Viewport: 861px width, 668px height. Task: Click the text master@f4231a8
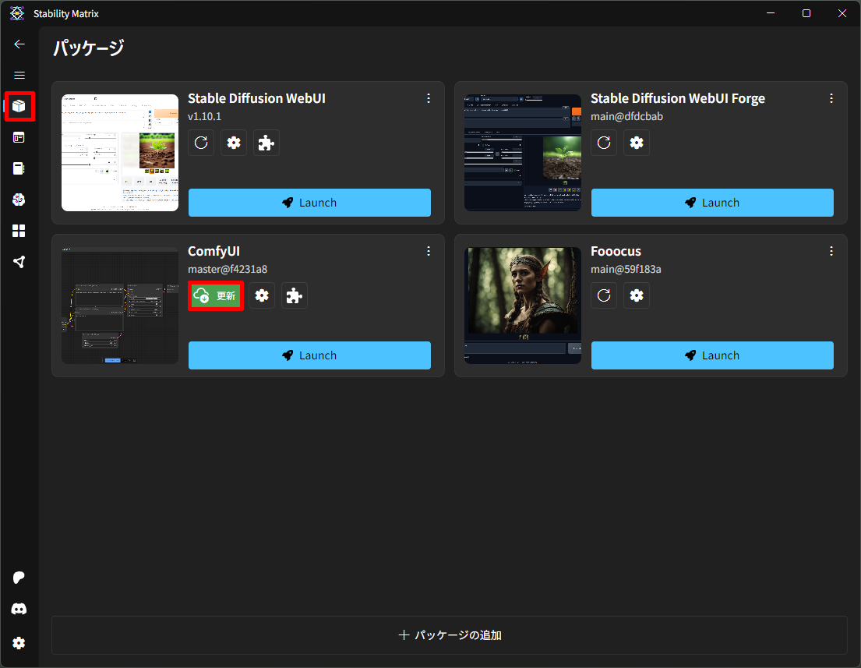pos(228,269)
